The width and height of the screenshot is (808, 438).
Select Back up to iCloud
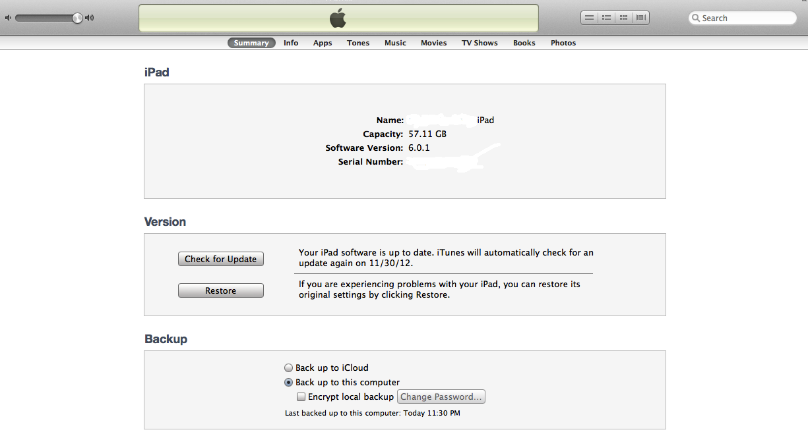(x=326, y=368)
